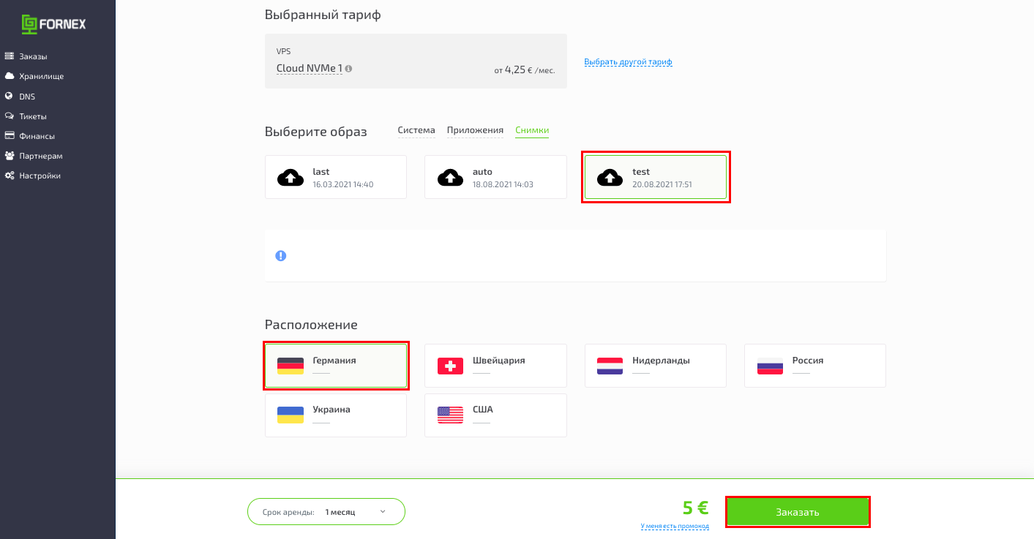Image resolution: width=1034 pixels, height=539 pixels.
Task: Click the Хранилище cloud icon
Action: [10, 76]
